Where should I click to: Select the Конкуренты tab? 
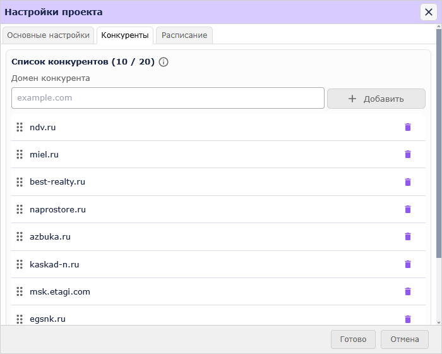125,35
